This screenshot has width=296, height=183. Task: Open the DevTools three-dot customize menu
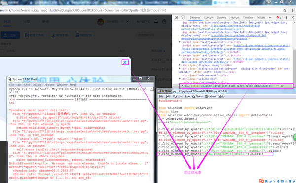tap(286, 17)
